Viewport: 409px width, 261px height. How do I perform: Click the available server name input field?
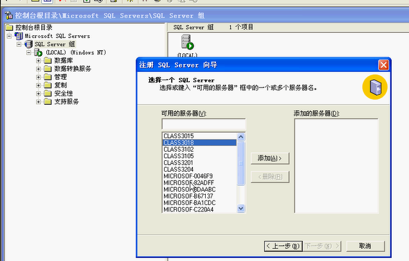pyautogui.click(x=203, y=124)
